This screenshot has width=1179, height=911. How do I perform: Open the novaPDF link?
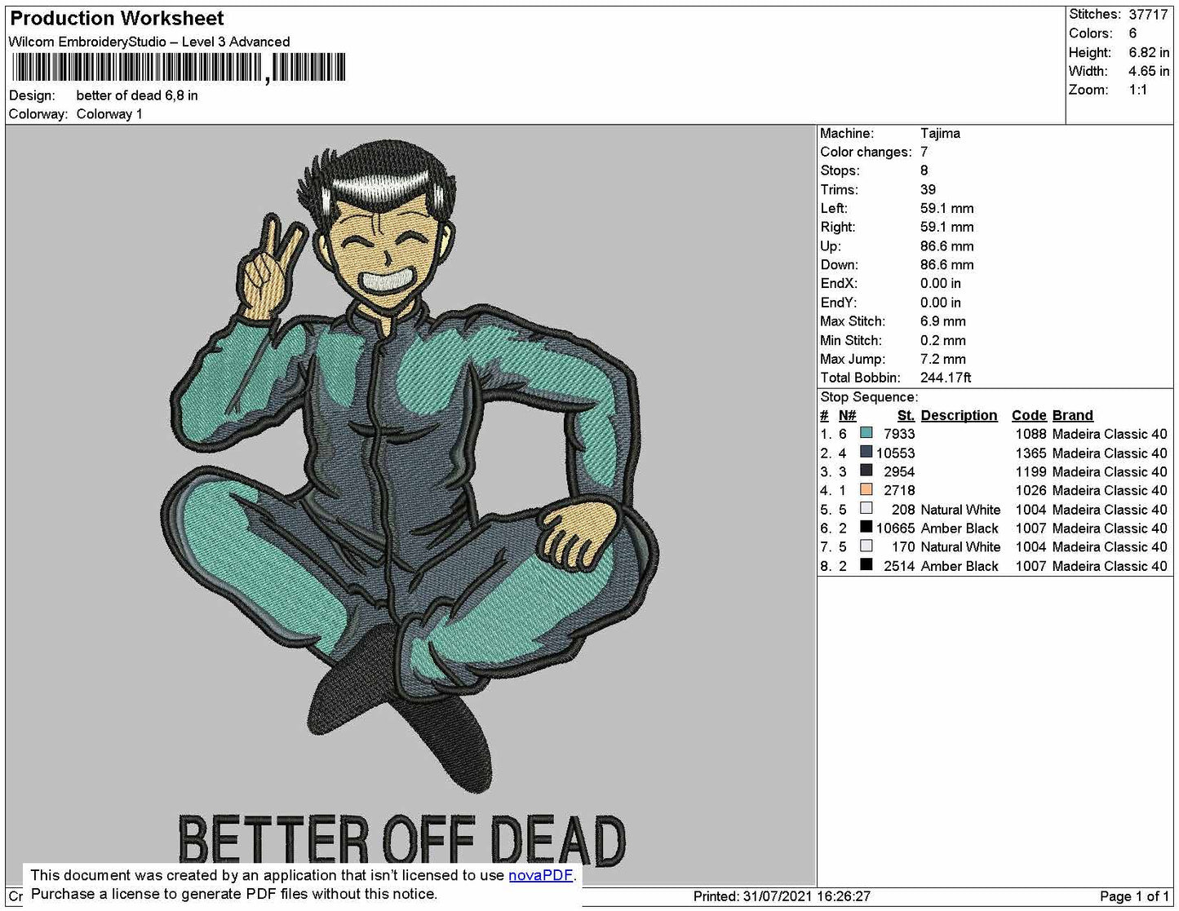pos(540,875)
